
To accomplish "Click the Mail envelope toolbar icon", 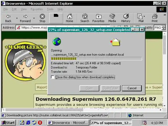I will 140,16.
